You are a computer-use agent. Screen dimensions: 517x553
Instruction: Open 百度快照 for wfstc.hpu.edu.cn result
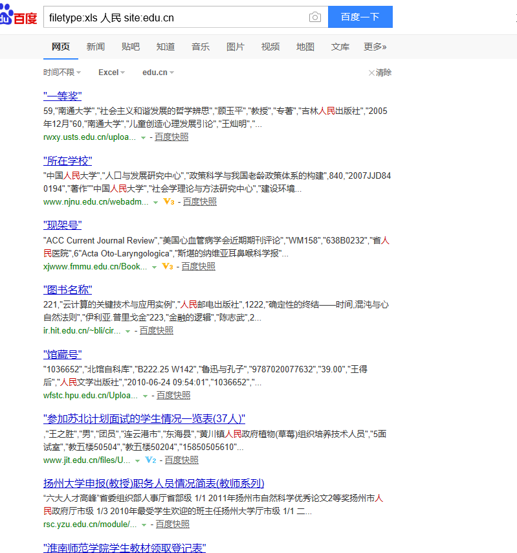coord(173,396)
